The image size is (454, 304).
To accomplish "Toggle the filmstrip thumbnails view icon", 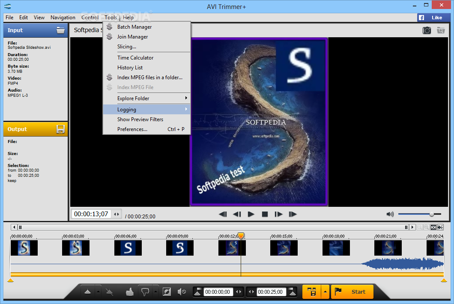I will coord(433,227).
